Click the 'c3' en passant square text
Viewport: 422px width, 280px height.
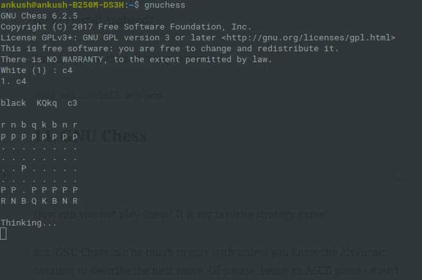[72, 103]
